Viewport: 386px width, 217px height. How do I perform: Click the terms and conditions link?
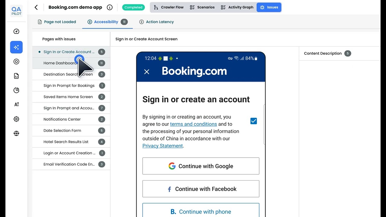[194, 124]
